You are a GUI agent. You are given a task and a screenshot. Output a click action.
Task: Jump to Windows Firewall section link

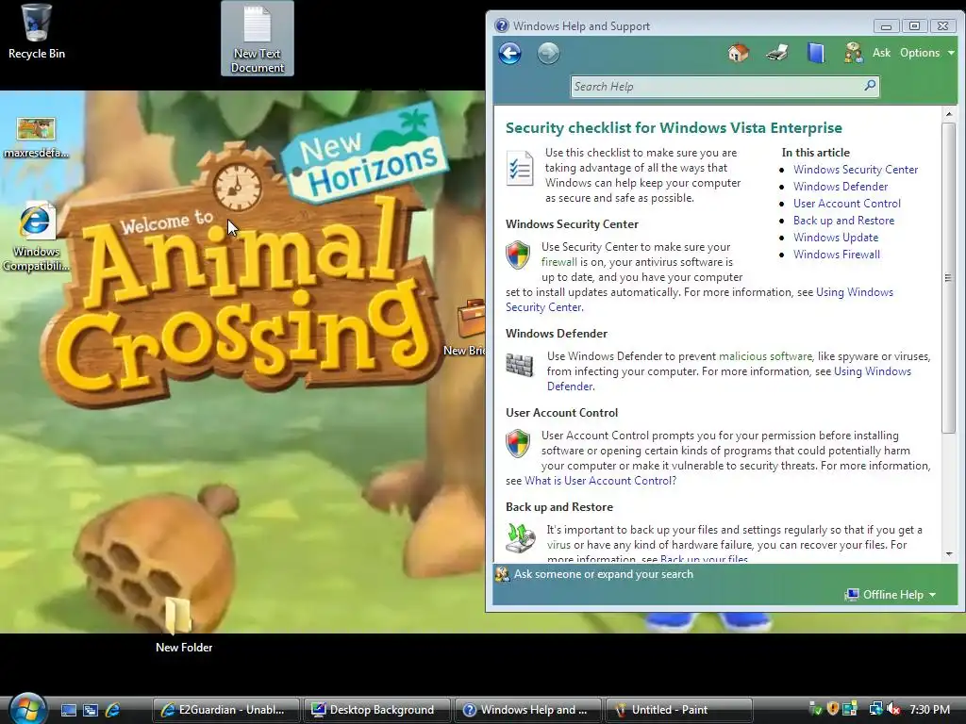pyautogui.click(x=836, y=255)
